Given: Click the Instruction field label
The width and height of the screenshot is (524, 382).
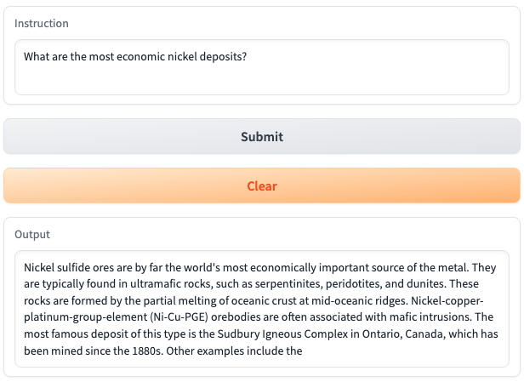Looking at the screenshot, I should [x=42, y=23].
